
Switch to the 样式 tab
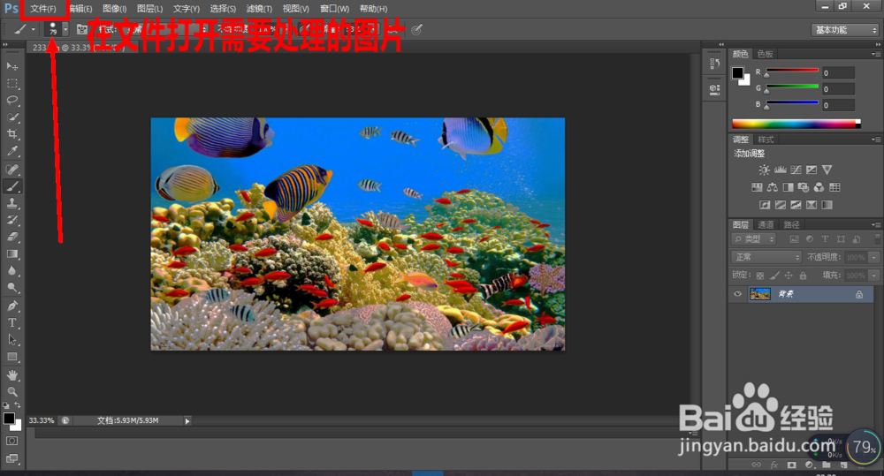pos(766,140)
